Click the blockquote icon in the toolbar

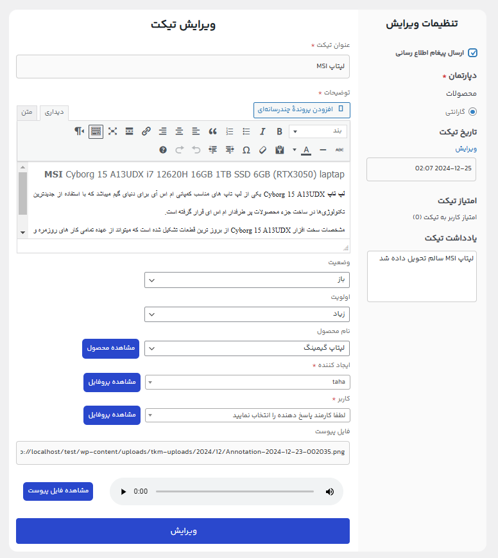coord(212,131)
